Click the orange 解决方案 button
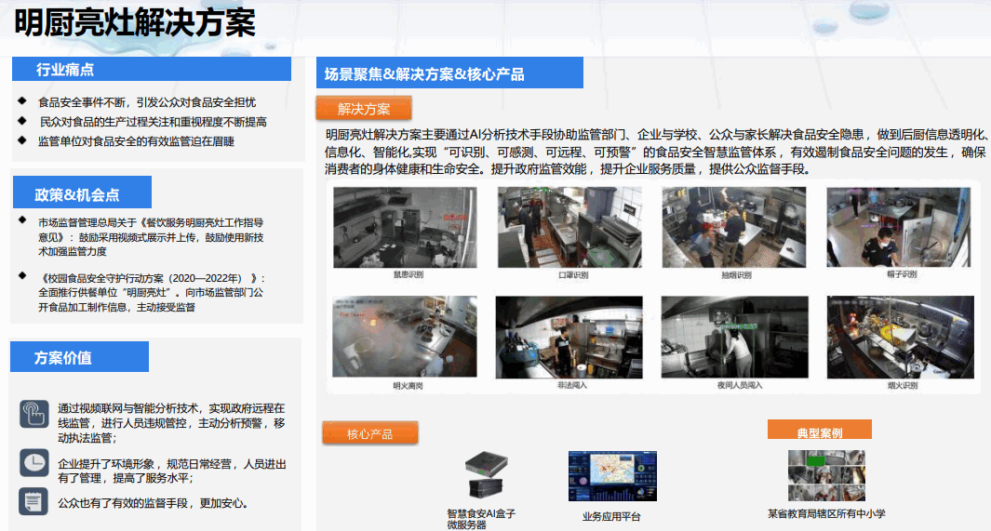 [364, 109]
